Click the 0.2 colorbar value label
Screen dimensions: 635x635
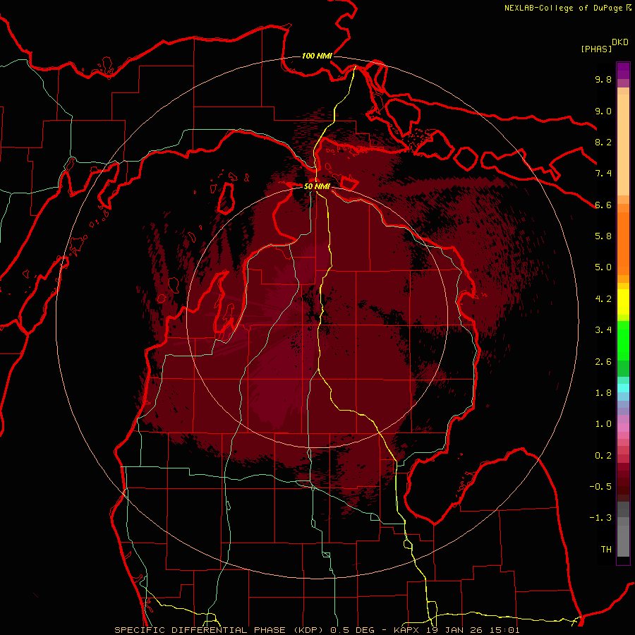pyautogui.click(x=603, y=456)
